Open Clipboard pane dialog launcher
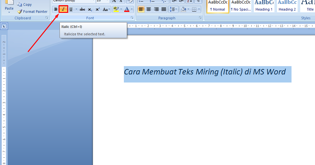315x165 pixels. pos(47,18)
